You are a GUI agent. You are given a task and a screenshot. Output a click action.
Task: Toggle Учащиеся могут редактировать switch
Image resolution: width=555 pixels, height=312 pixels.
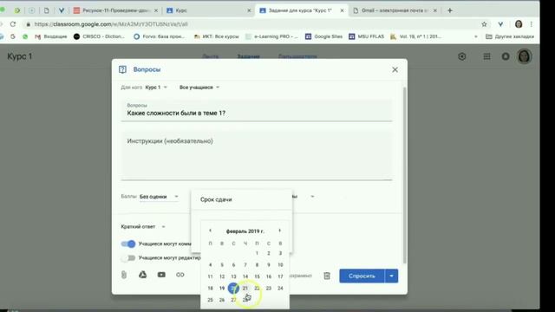[x=128, y=258]
